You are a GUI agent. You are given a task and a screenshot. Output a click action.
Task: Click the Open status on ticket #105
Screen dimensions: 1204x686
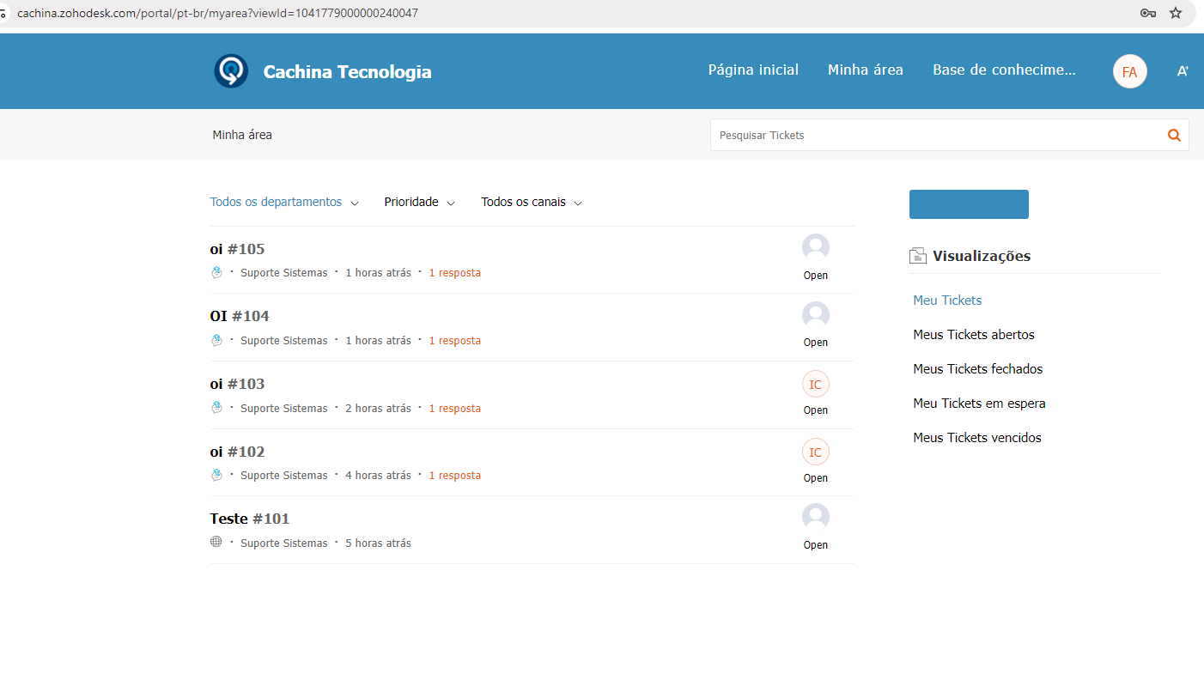point(816,276)
